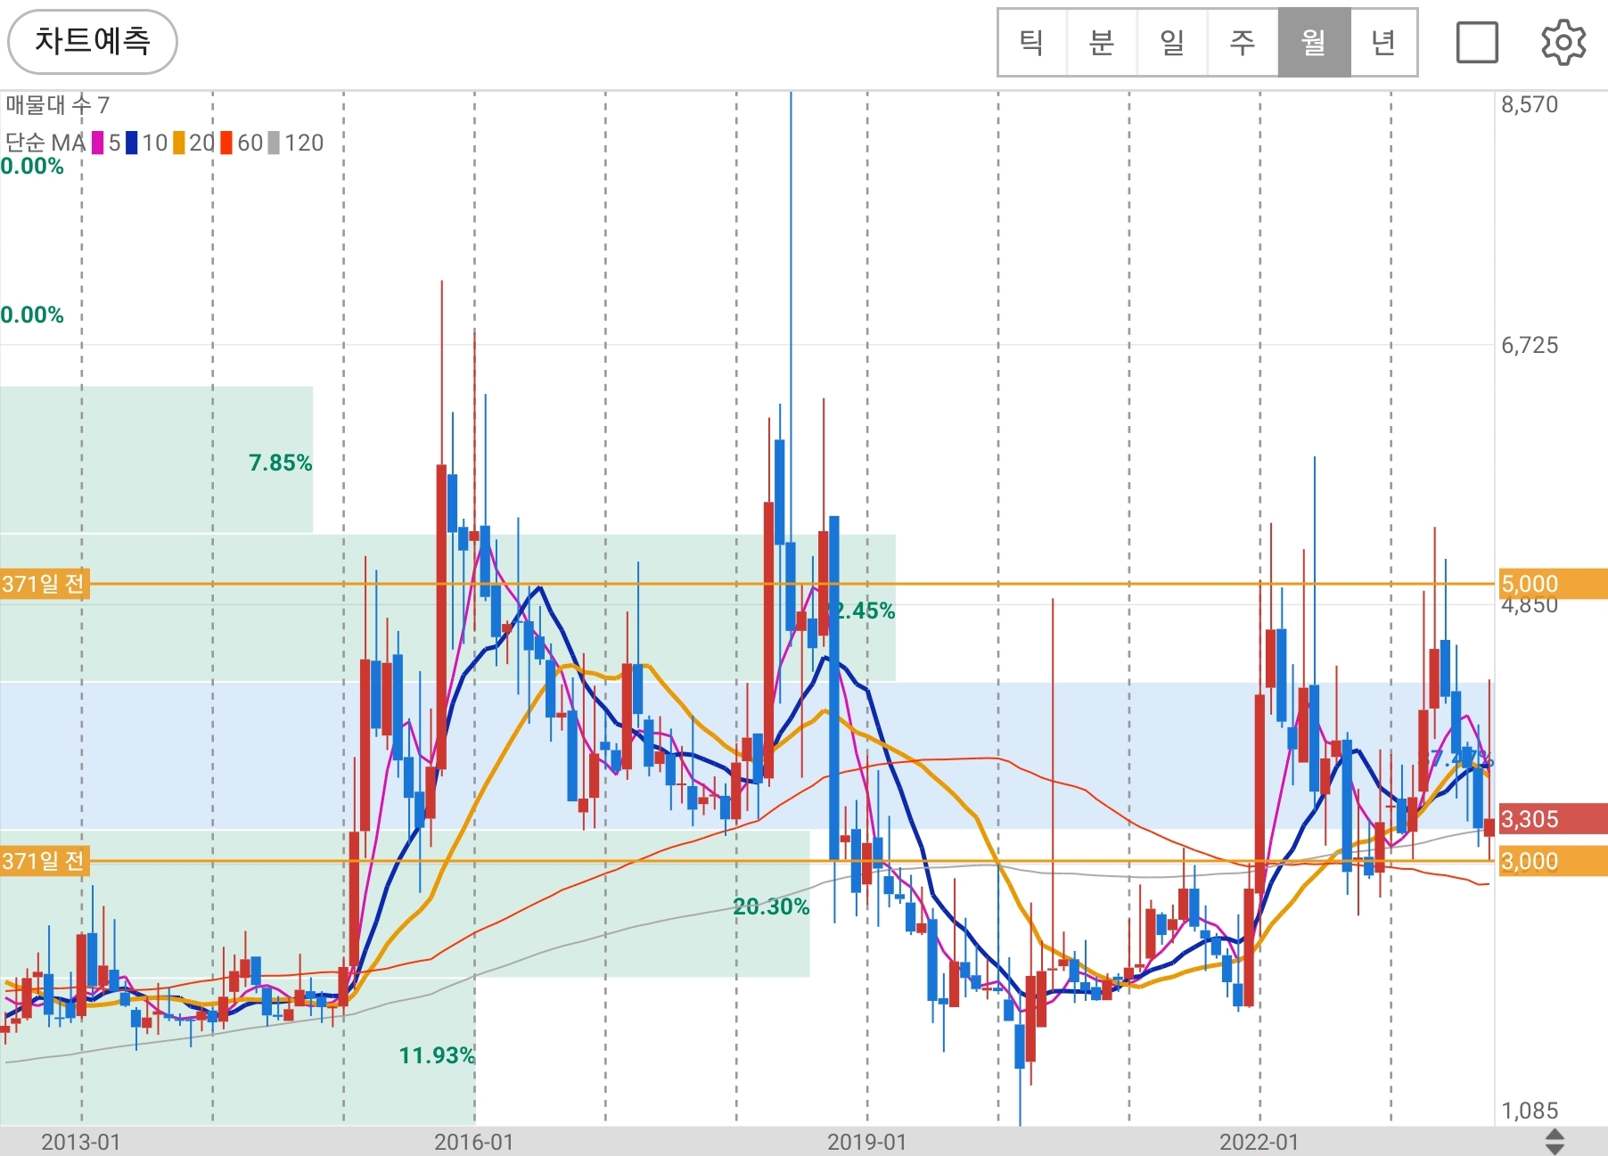Click the 11.93% volume profile value
Viewport: 1608px width, 1156px height.
click(437, 1056)
